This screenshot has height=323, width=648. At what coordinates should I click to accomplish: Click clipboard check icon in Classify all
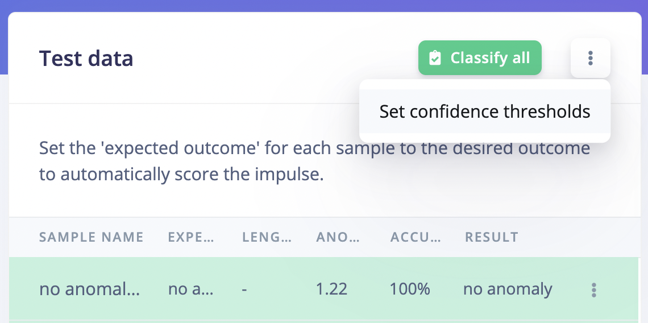[435, 58]
